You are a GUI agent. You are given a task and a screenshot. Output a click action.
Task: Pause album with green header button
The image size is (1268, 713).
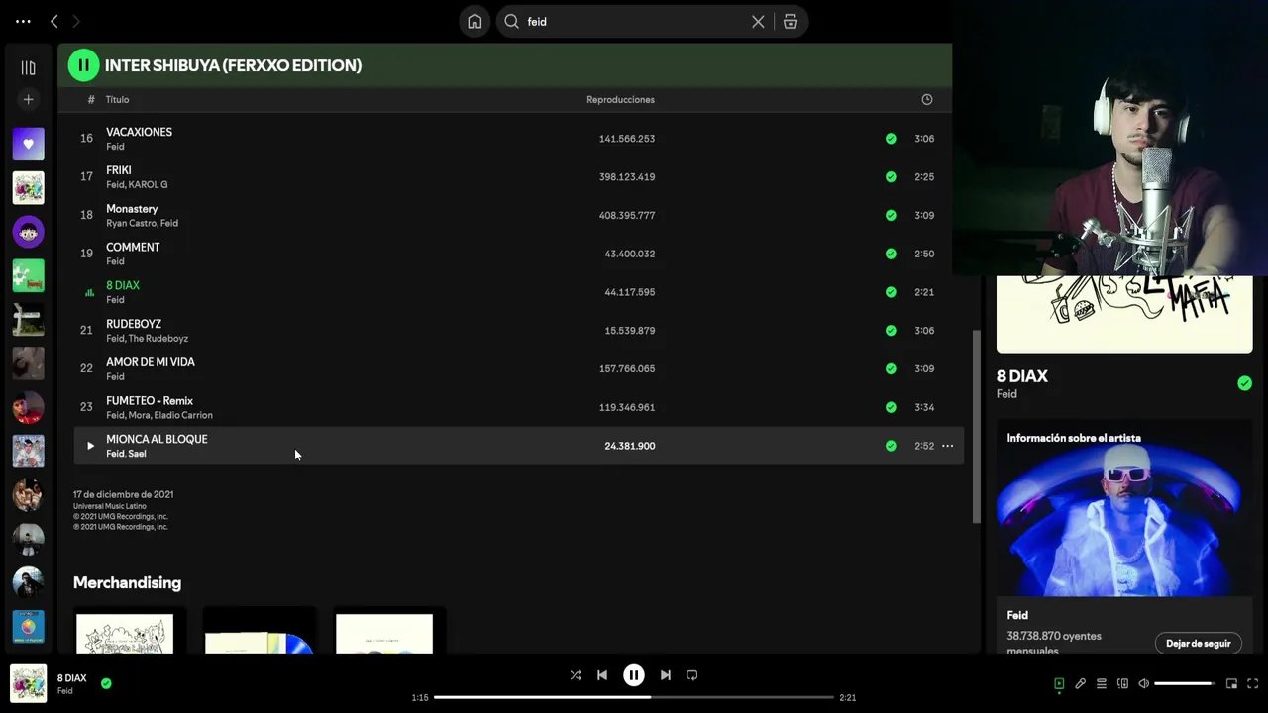point(83,65)
